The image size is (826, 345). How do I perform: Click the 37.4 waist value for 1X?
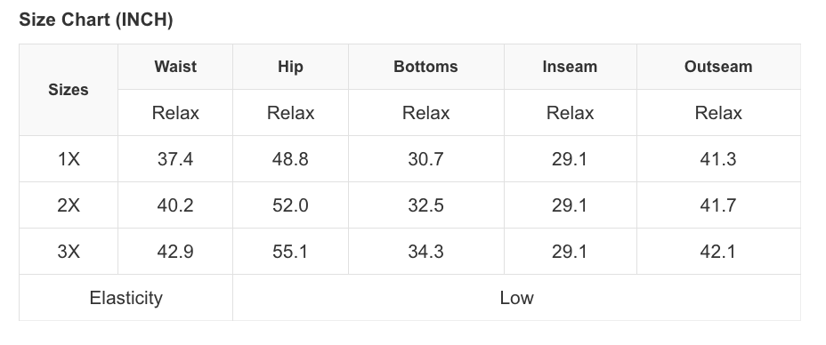click(175, 159)
